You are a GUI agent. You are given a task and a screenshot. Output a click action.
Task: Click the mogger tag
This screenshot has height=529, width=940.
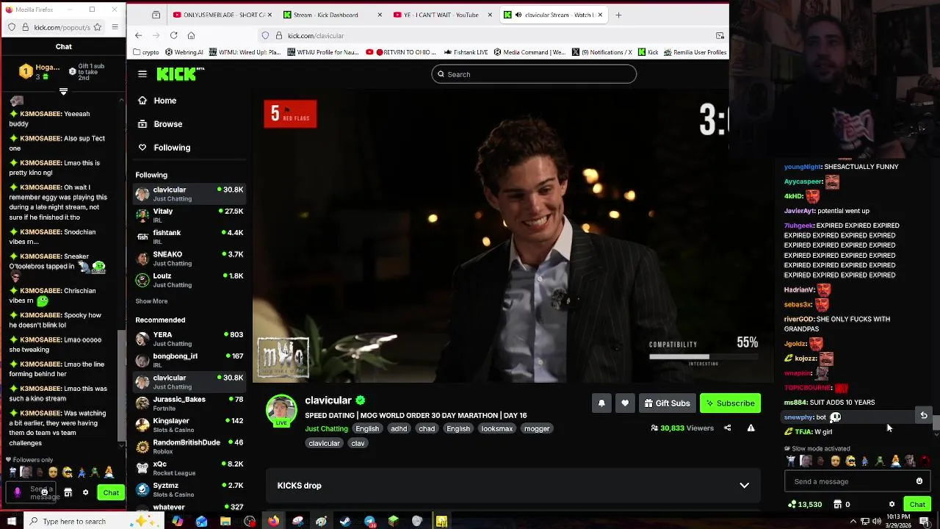pyautogui.click(x=537, y=428)
